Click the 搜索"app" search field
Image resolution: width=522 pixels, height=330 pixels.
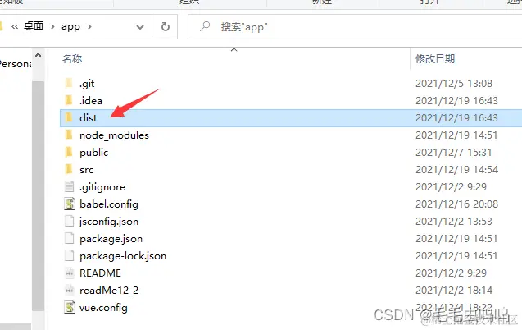[355, 26]
